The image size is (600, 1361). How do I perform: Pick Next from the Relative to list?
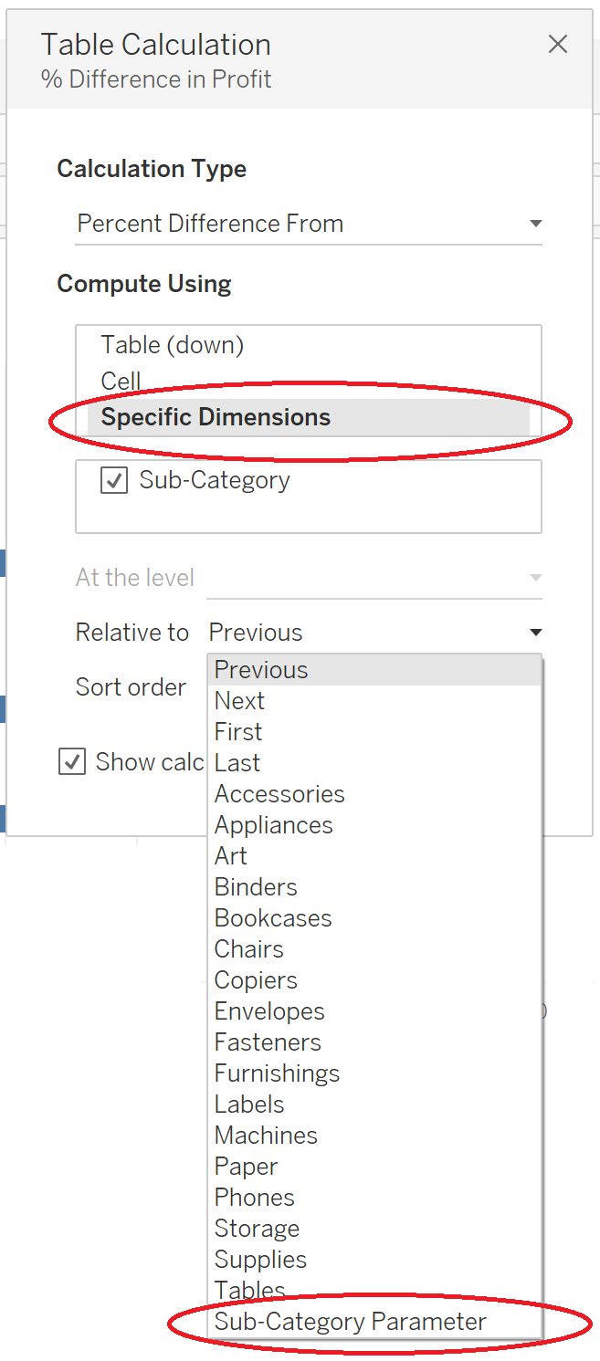click(239, 701)
